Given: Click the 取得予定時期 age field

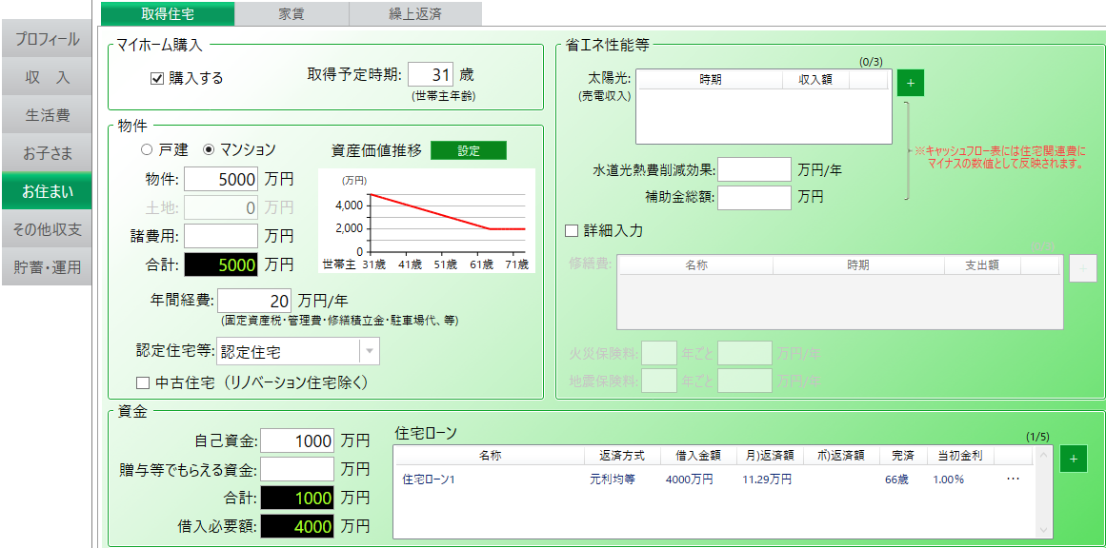Looking at the screenshot, I should [x=431, y=74].
